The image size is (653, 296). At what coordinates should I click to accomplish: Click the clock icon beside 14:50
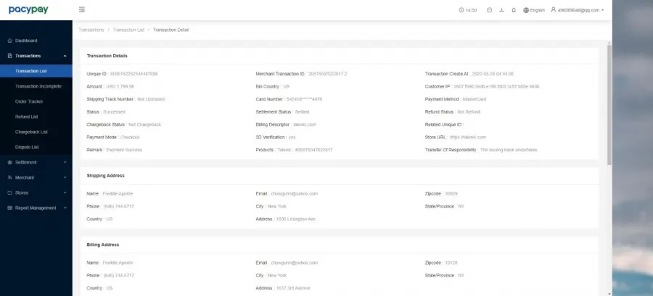[461, 10]
